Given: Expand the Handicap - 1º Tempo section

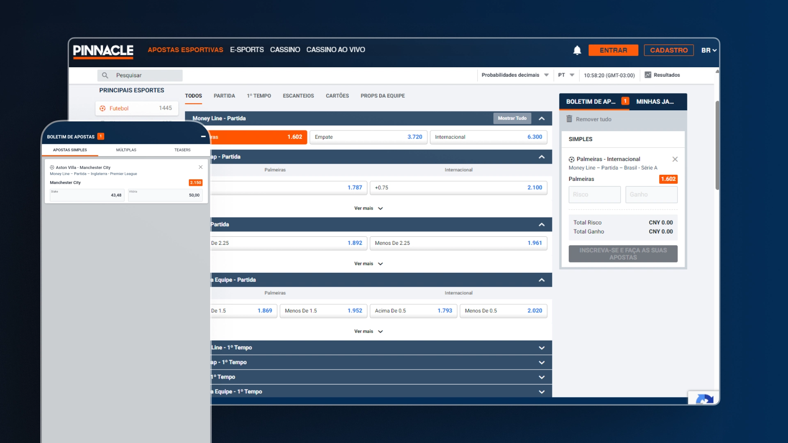Looking at the screenshot, I should pos(542,363).
